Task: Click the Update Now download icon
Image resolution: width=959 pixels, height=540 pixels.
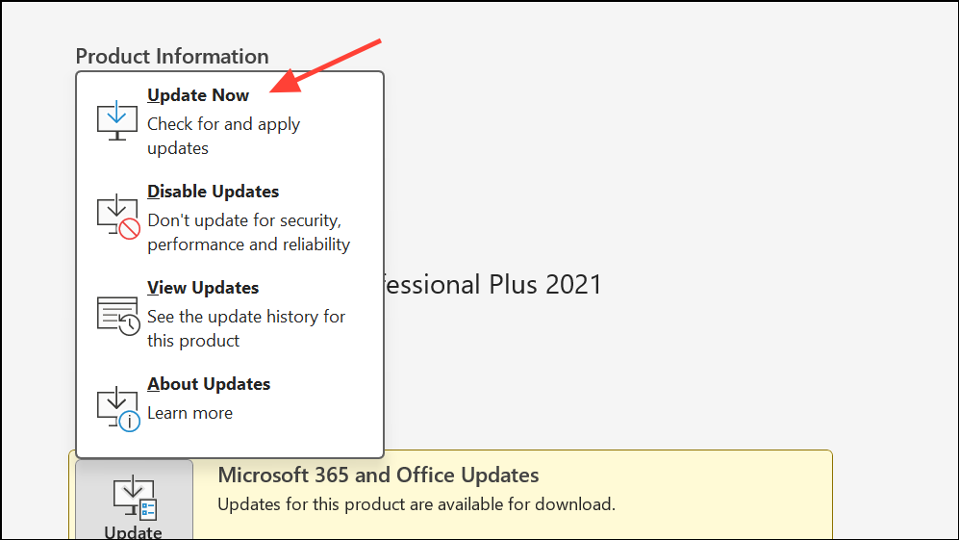Action: pos(118,120)
